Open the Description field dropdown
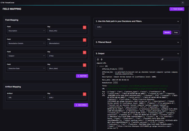This screenshot has height=131, width=189. 27,31
